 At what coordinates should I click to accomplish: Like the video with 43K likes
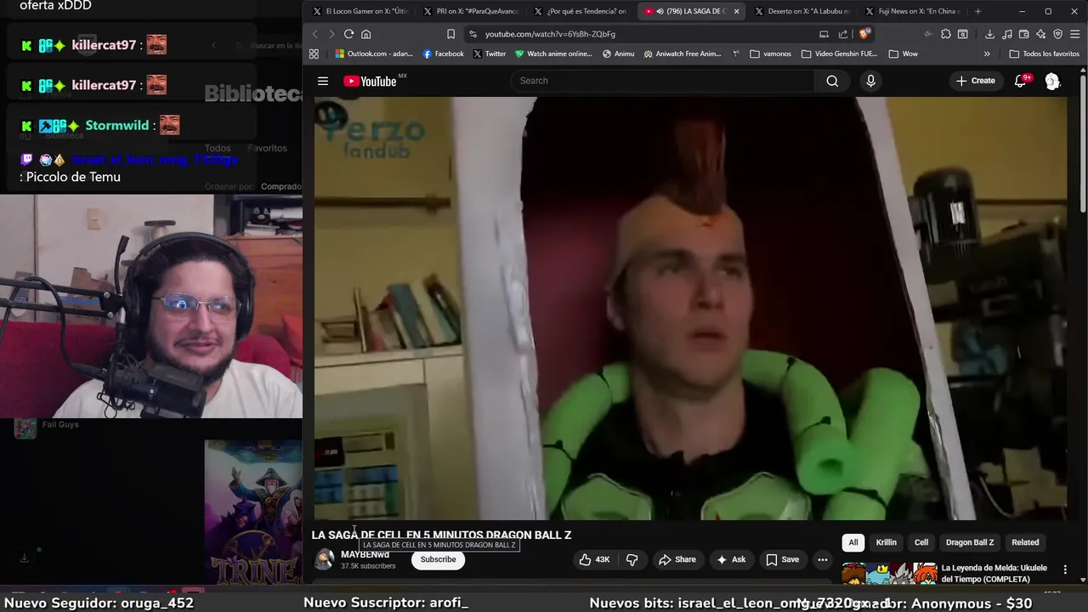[594, 559]
